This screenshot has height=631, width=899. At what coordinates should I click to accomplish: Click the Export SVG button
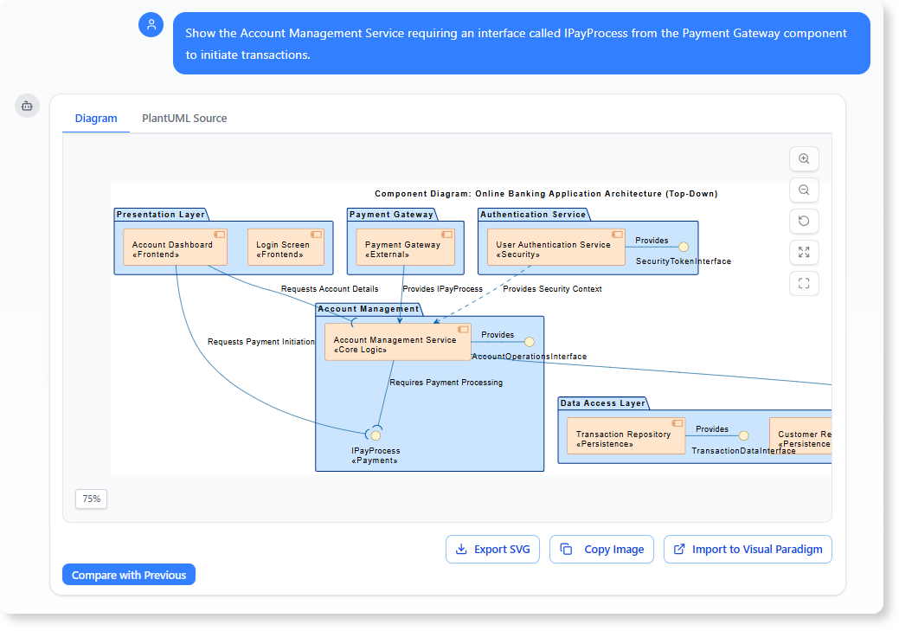(x=492, y=549)
